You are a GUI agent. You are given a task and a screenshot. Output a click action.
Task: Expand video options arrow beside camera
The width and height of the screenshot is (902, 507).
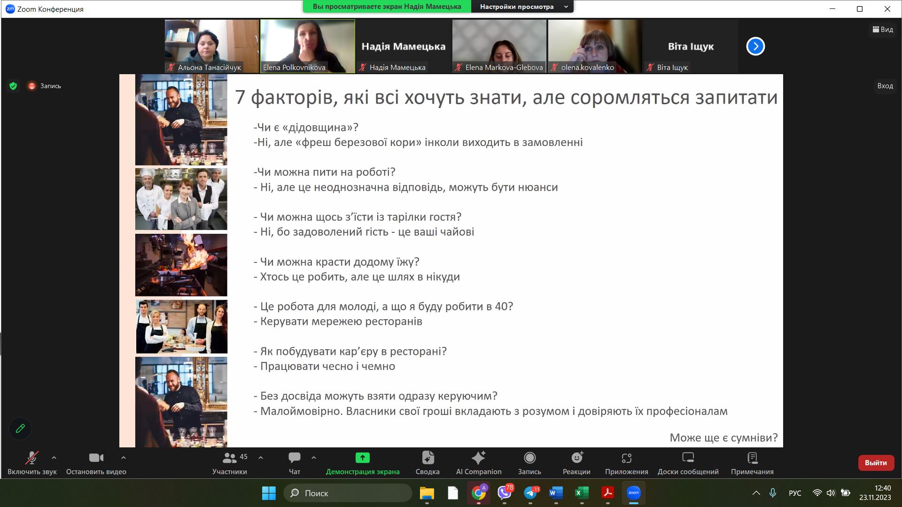(x=124, y=457)
